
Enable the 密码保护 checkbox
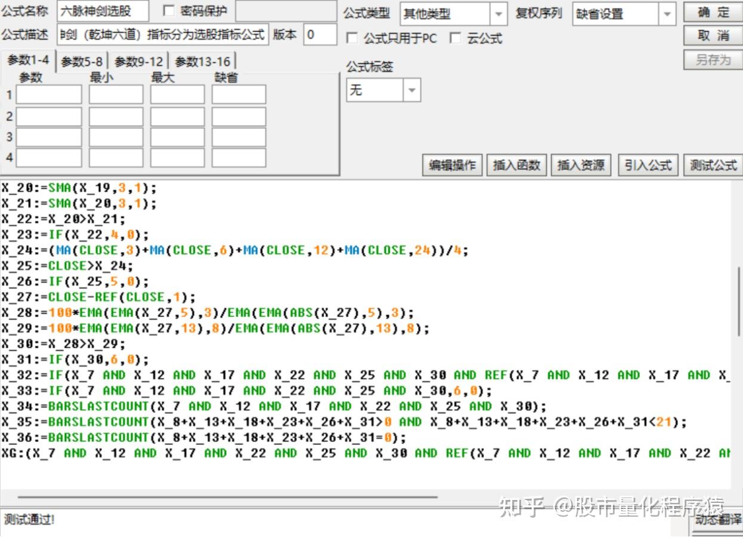tap(168, 11)
